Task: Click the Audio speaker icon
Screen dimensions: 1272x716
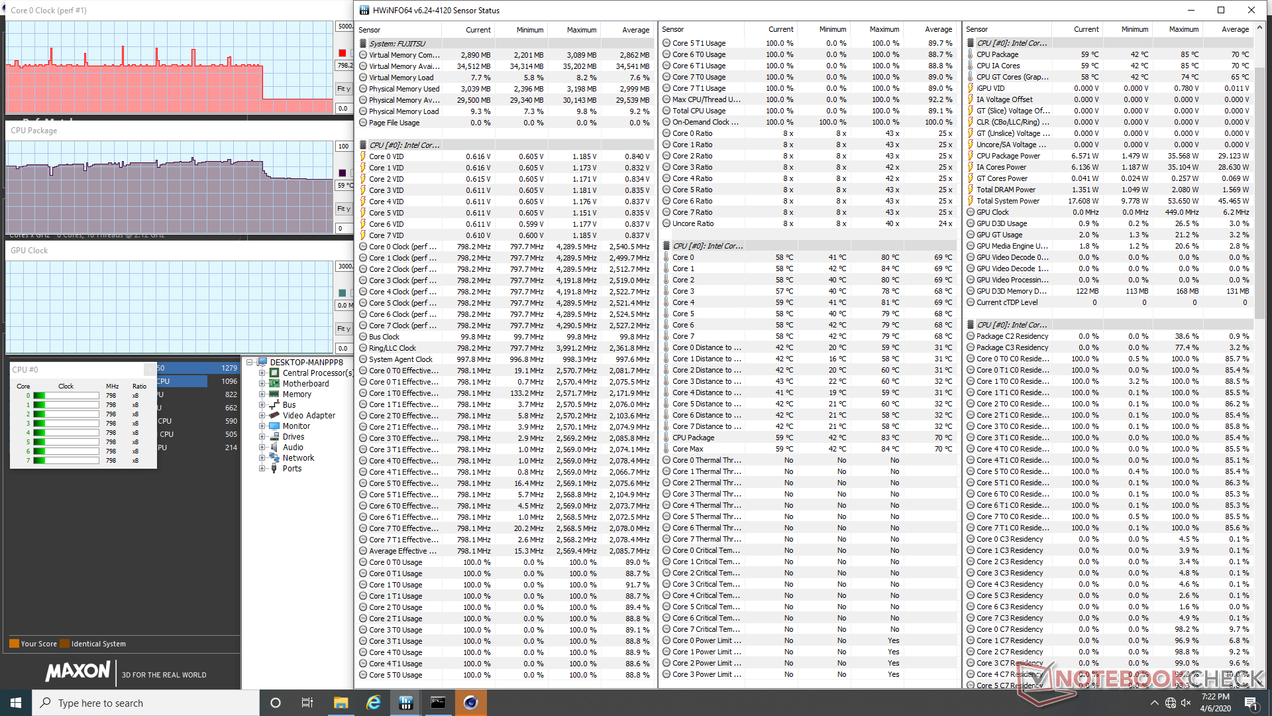Action: [x=274, y=447]
